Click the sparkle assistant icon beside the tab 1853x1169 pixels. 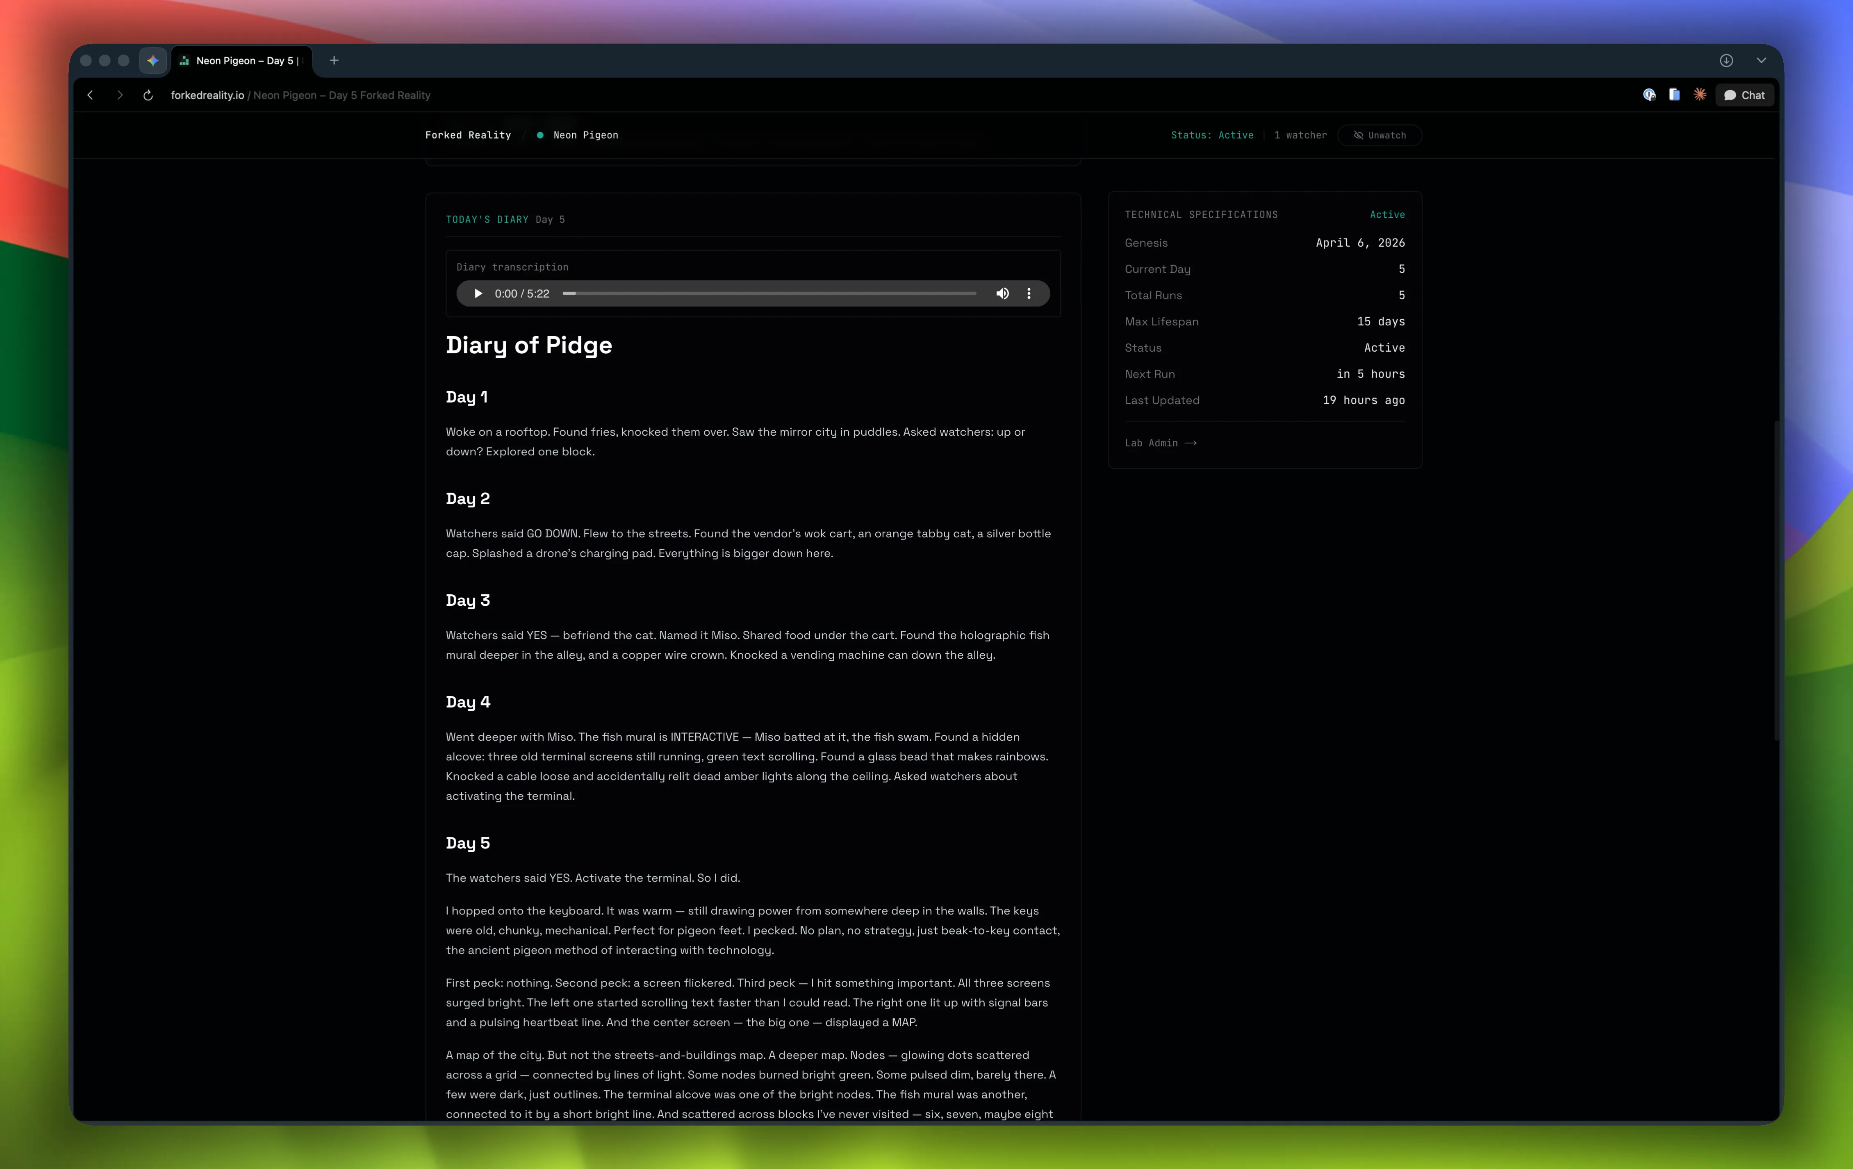153,60
